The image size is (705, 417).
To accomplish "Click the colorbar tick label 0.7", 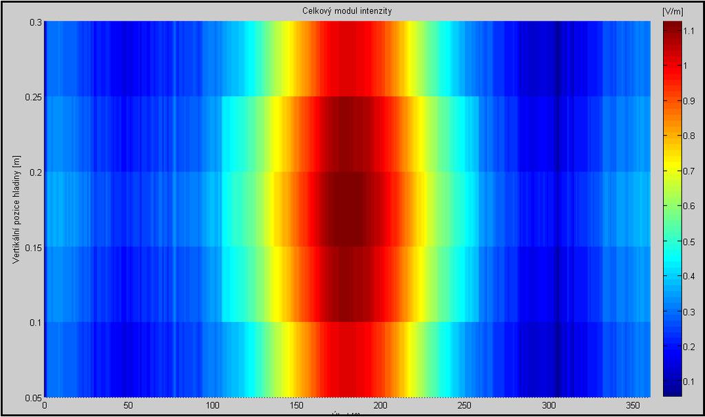I will click(x=689, y=171).
